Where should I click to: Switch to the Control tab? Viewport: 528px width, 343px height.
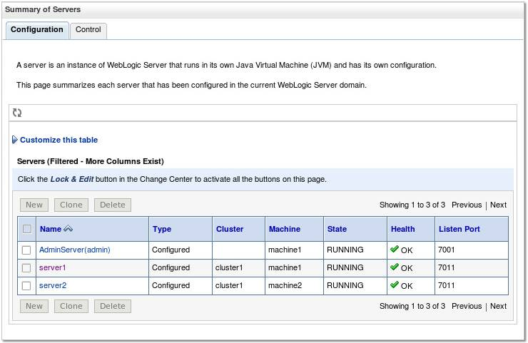click(88, 30)
